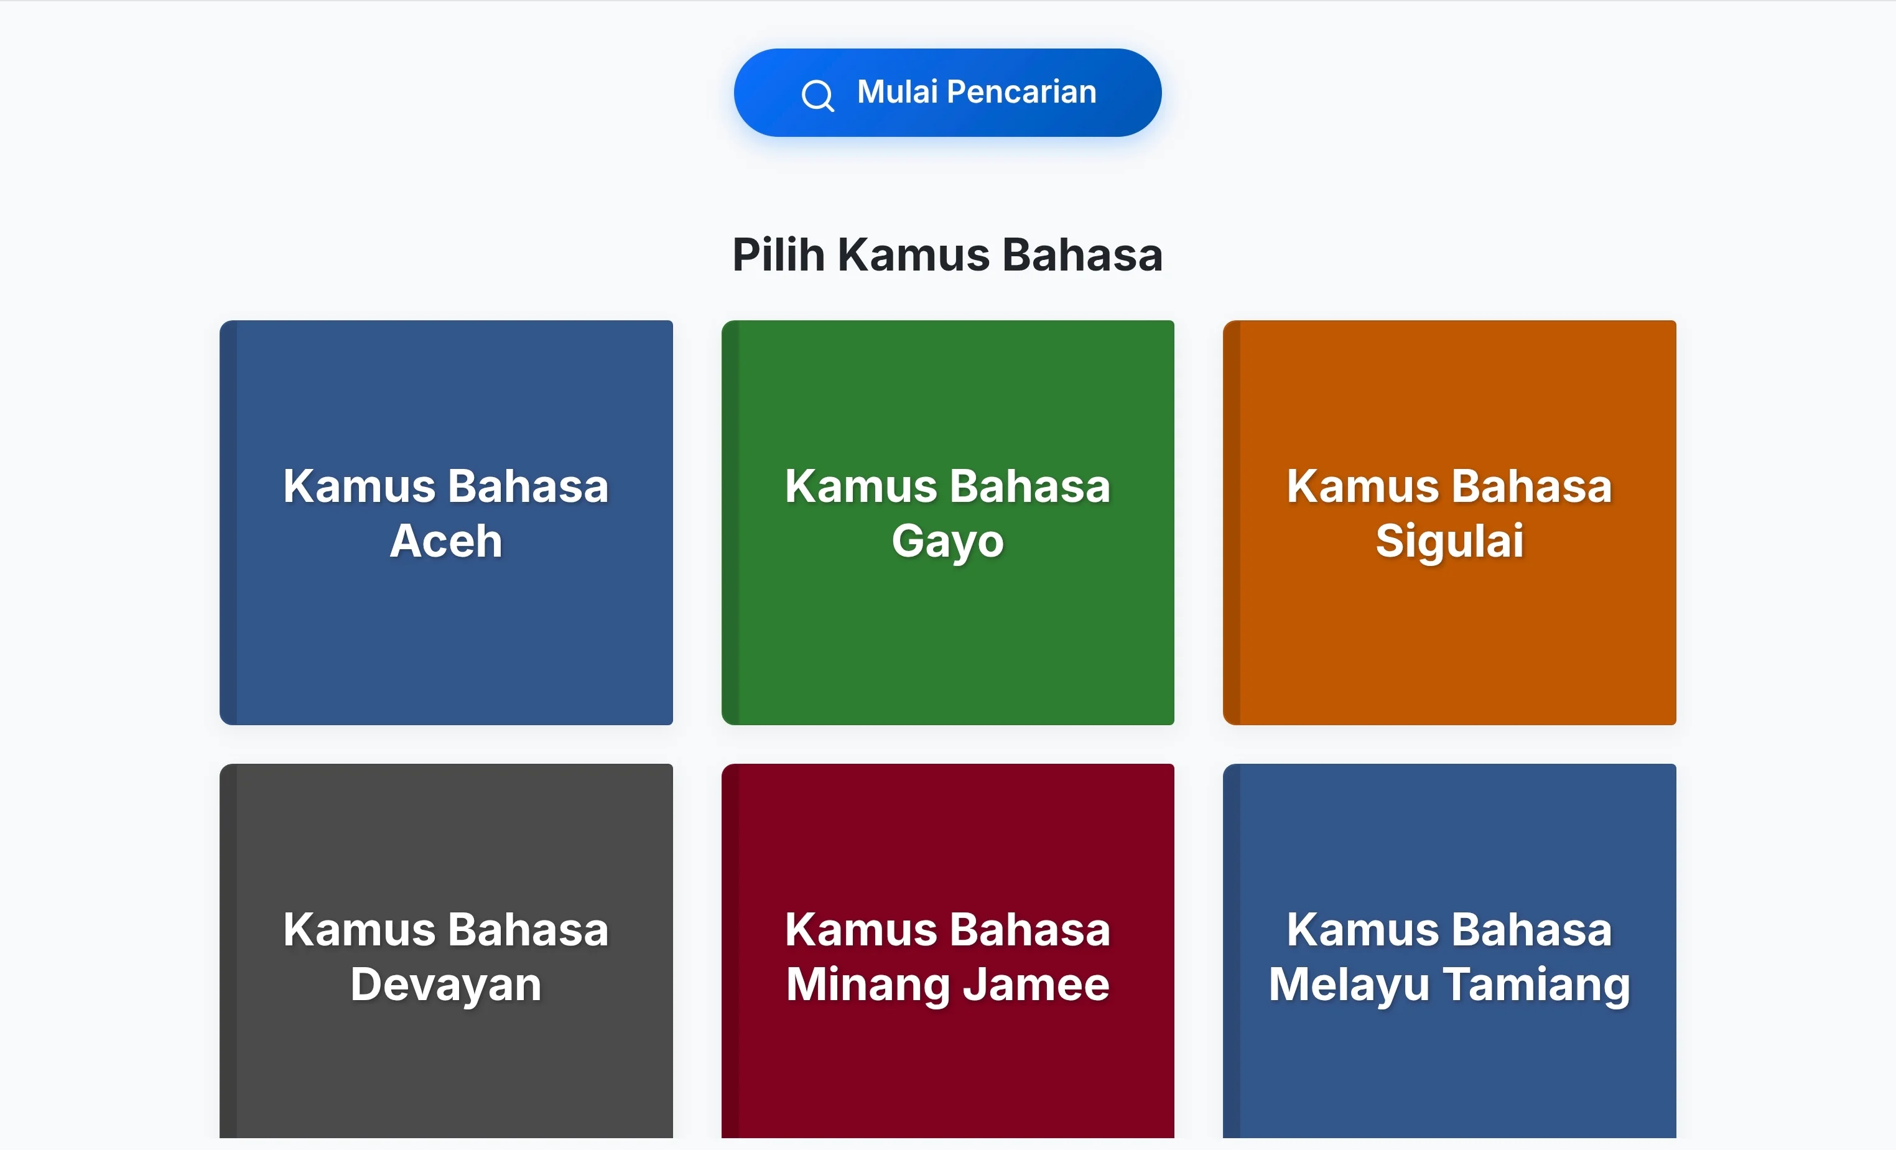
Task: Click the dark orange spine of Sigulai book
Action: (x=1232, y=522)
